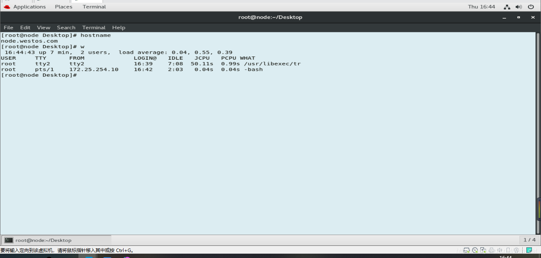This screenshot has width=541, height=258.
Task: Open the Edit menu
Action: [25, 28]
